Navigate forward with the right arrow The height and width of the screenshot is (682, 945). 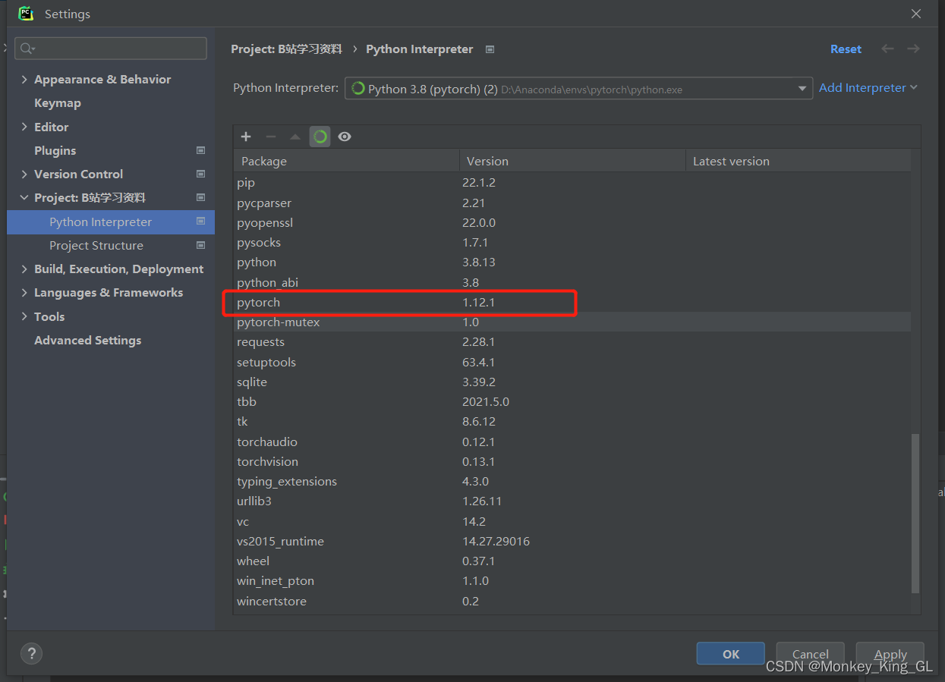pos(913,49)
